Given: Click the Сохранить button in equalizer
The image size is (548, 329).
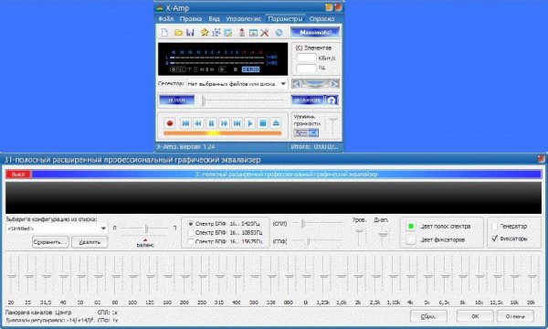Looking at the screenshot, I should point(50,242).
